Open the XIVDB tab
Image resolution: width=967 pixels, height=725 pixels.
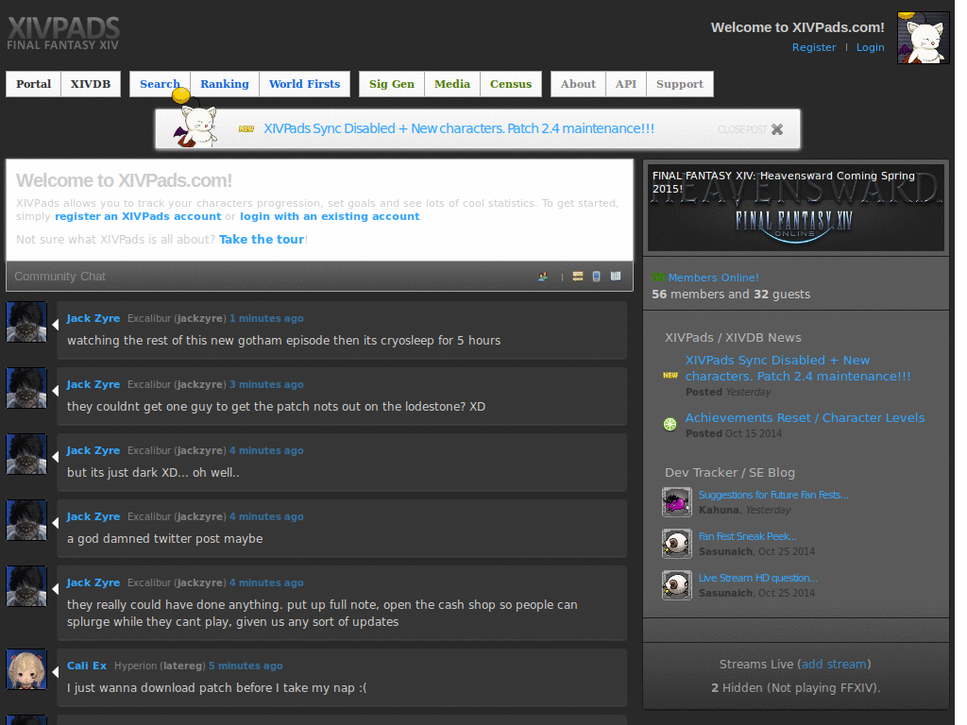(x=91, y=84)
